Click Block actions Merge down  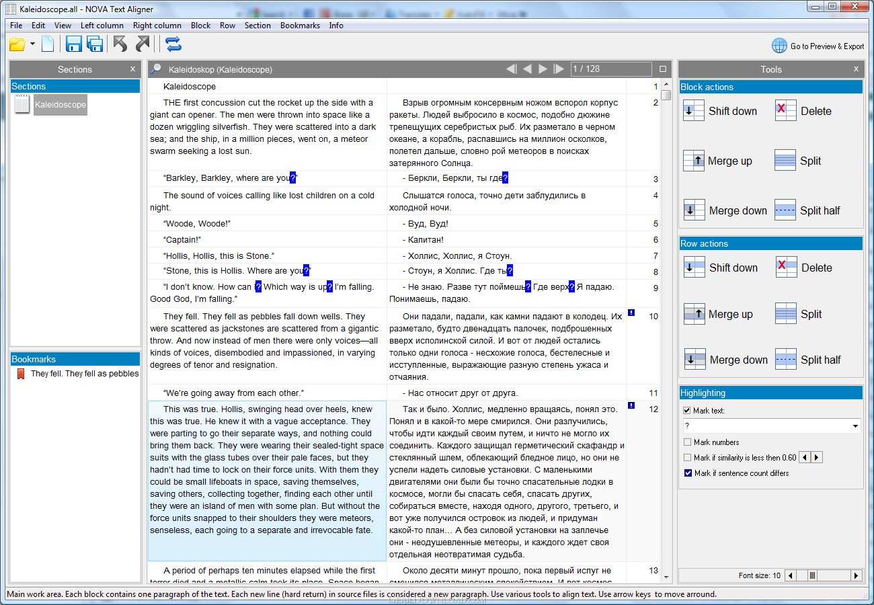pyautogui.click(x=725, y=210)
